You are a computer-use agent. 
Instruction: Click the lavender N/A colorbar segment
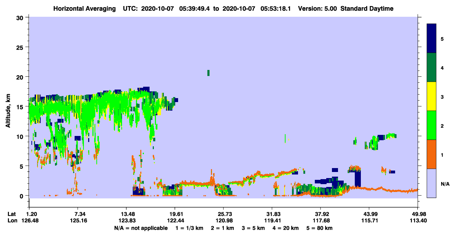pyautogui.click(x=432, y=183)
